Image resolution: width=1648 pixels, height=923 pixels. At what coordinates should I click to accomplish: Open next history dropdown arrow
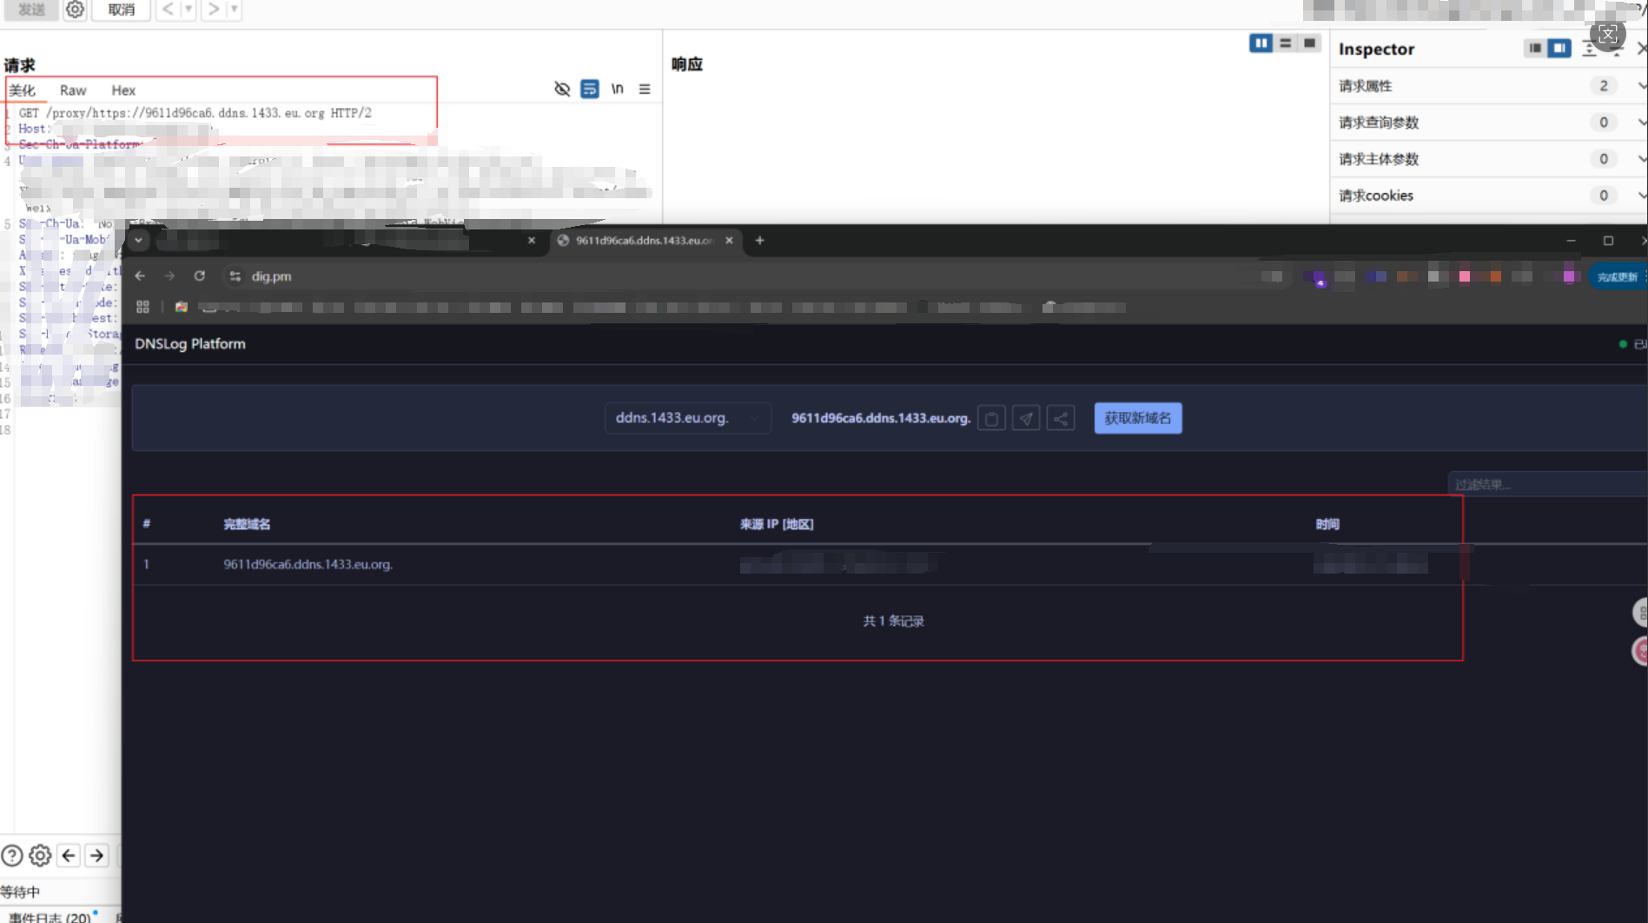click(x=234, y=10)
